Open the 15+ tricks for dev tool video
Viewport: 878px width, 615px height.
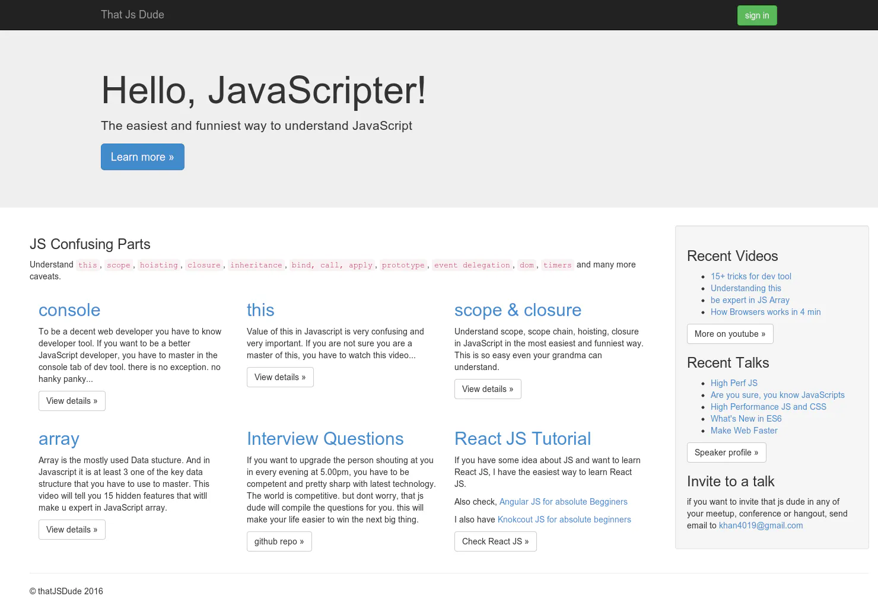[x=751, y=276]
